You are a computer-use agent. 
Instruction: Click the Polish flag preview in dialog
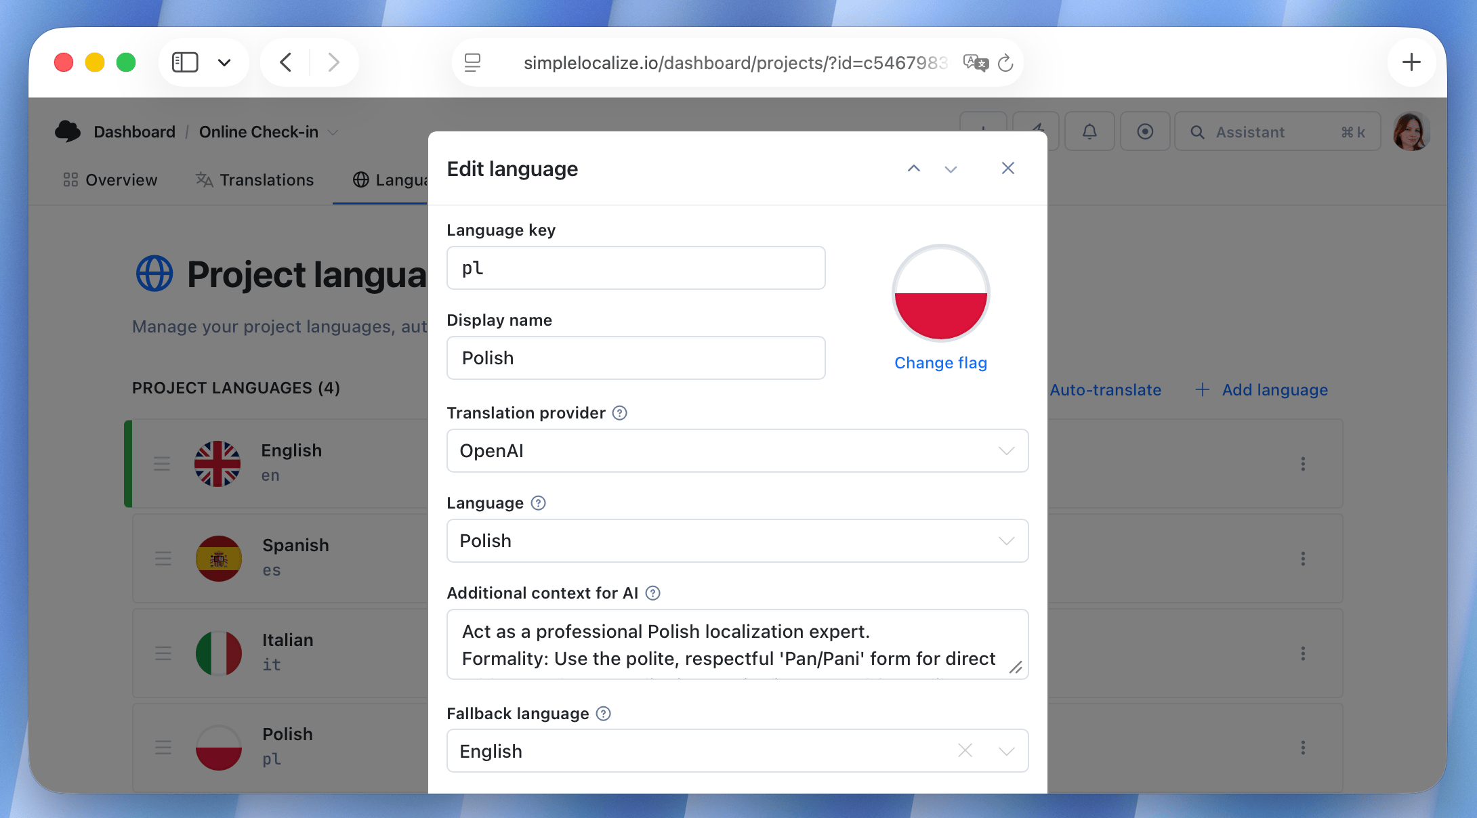click(940, 293)
